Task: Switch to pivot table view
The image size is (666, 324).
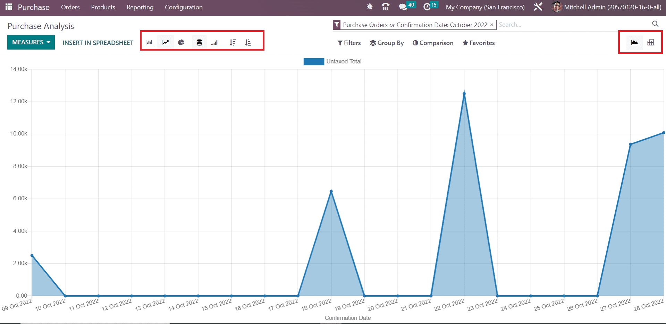Action: coord(650,42)
